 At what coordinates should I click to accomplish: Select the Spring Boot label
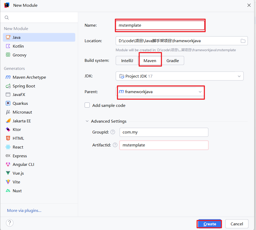[x=24, y=86]
